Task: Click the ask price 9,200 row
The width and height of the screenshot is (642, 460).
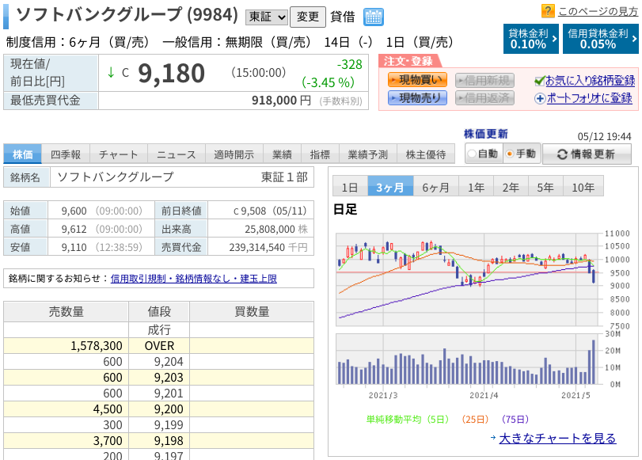Action: [x=158, y=409]
